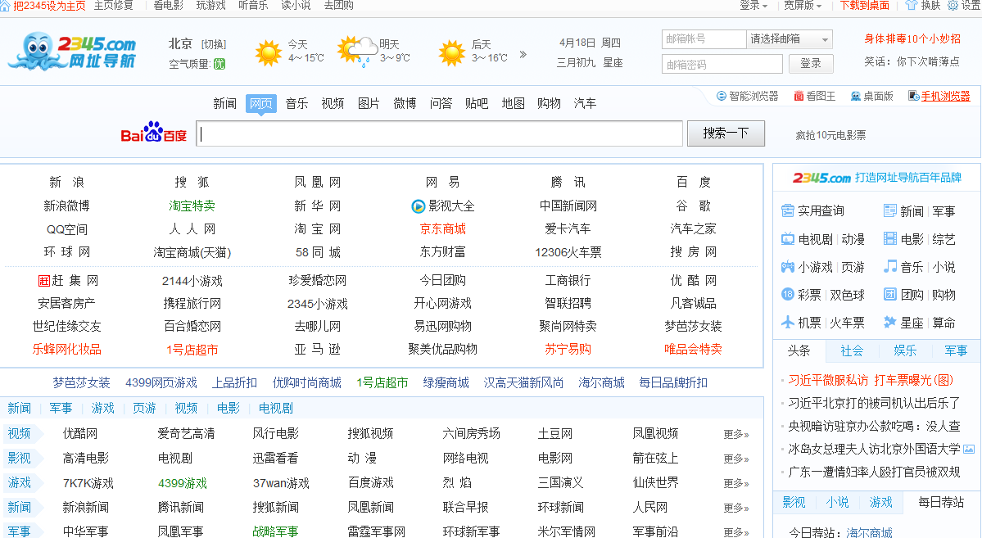Expand 更多 in the 军事 row
This screenshot has height=538, width=982.
coord(735,531)
